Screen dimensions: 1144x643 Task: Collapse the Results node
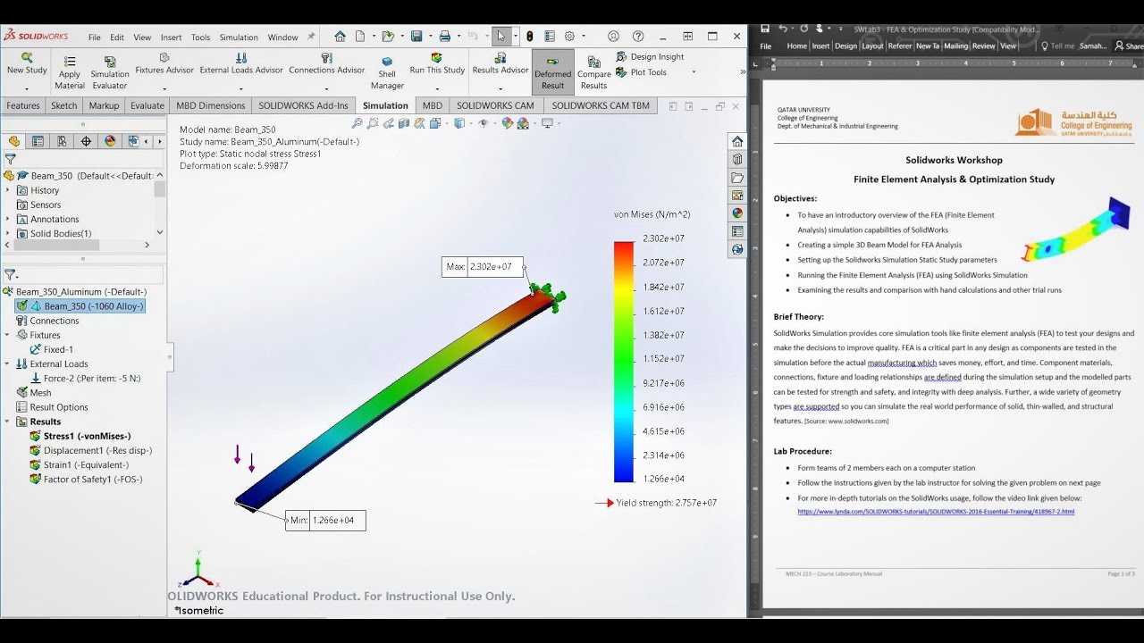pos(8,422)
